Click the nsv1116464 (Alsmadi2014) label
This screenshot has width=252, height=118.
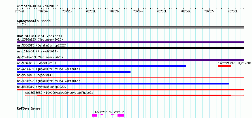37,51
